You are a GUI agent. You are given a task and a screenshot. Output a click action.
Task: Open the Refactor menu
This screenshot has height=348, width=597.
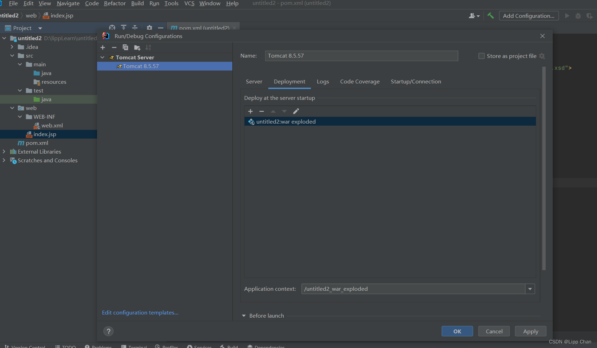click(115, 3)
